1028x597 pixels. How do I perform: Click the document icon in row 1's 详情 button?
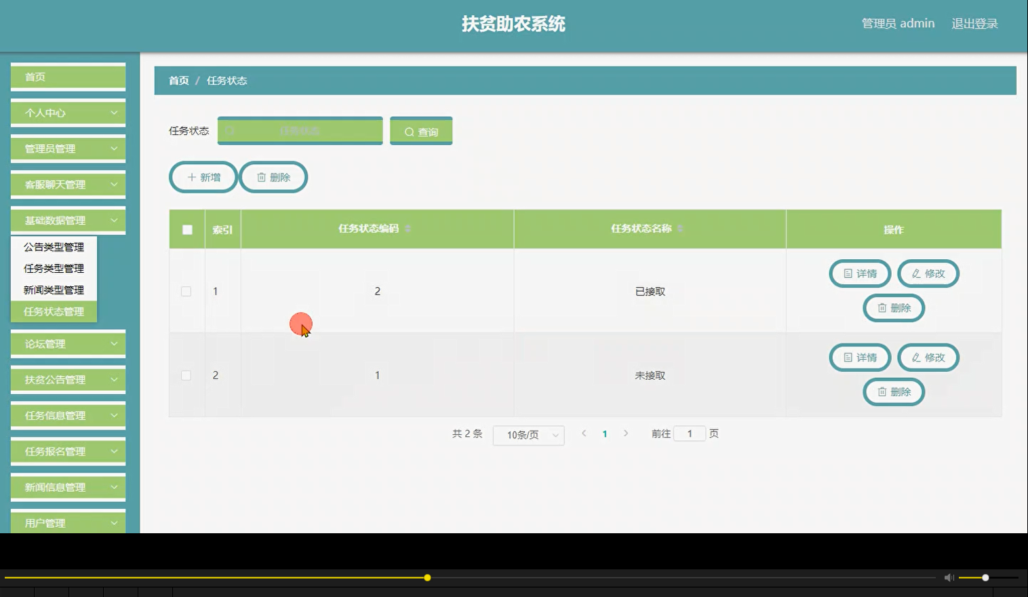point(848,273)
